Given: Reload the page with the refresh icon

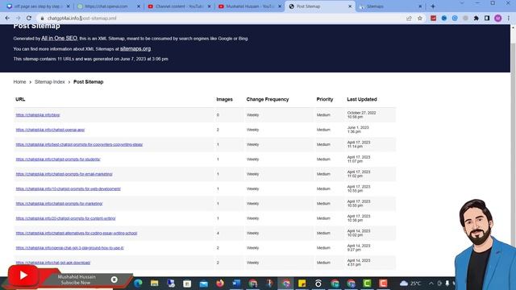Looking at the screenshot, I should 29,18.
